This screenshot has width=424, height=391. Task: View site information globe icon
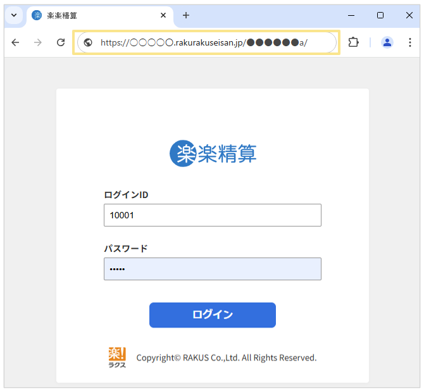coord(88,42)
